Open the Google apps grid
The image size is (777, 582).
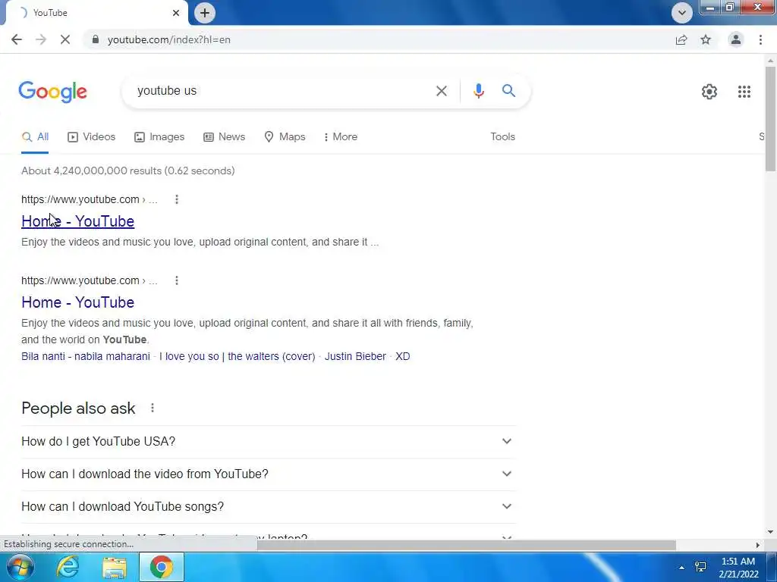744,92
